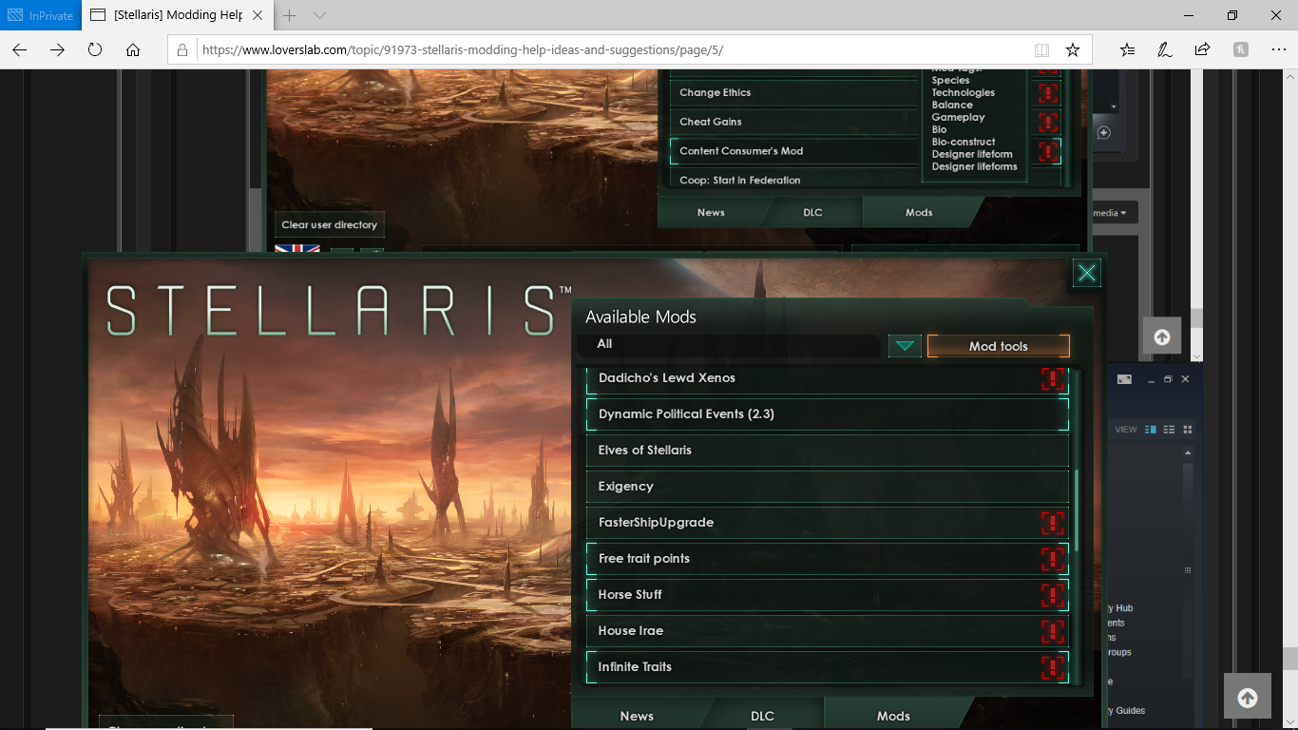
Task: Toggle the Dadicho's Lewd Xenos mod
Action: coord(827,378)
